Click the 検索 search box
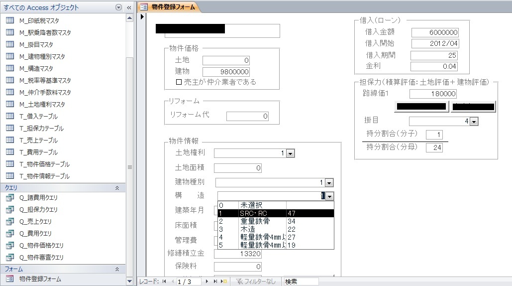Screen dimensions: 512x286 pos(301,282)
